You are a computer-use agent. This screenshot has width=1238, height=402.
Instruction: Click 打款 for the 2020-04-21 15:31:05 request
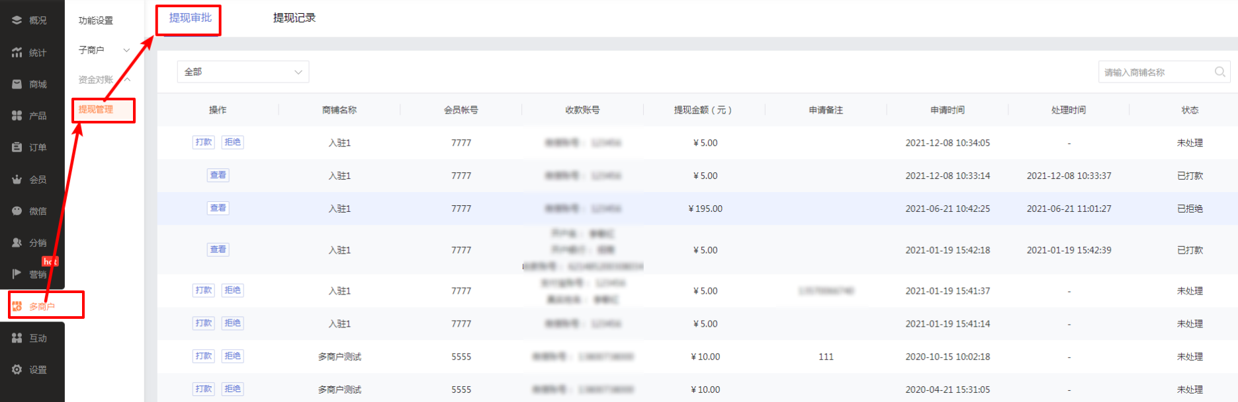coord(204,389)
